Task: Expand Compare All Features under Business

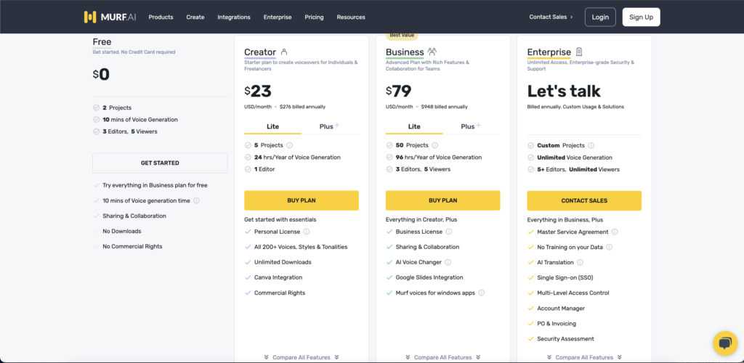Action: click(442, 357)
